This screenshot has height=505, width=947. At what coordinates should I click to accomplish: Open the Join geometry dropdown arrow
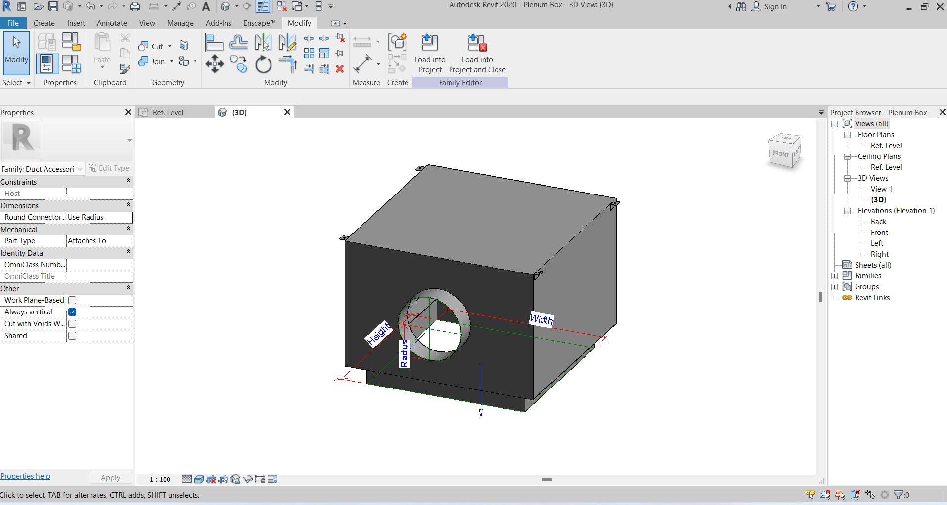(x=172, y=61)
